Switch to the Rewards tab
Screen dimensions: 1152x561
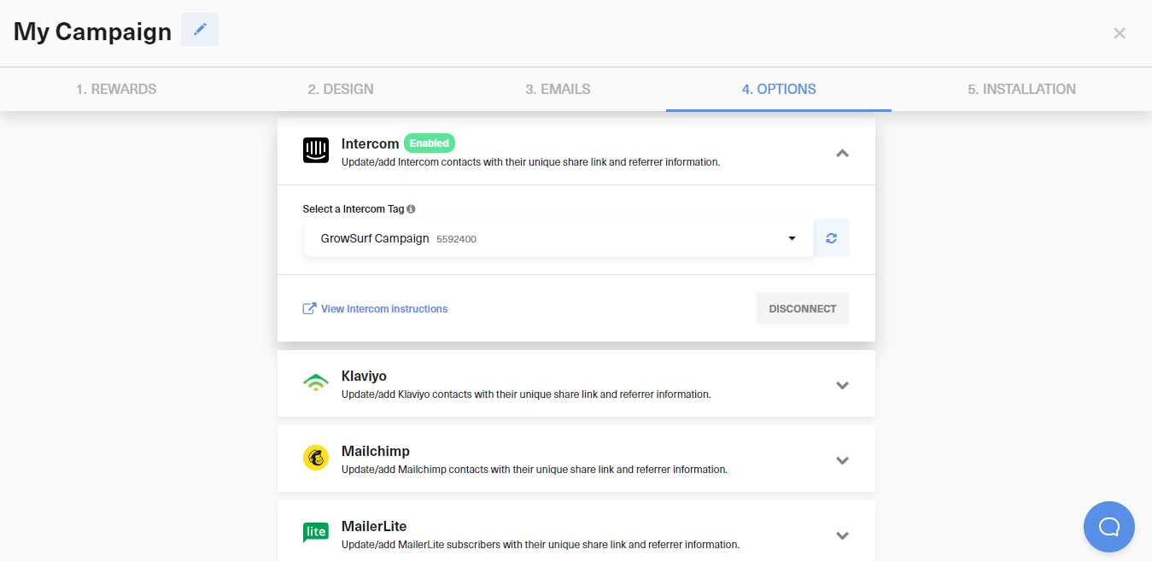pyautogui.click(x=115, y=88)
